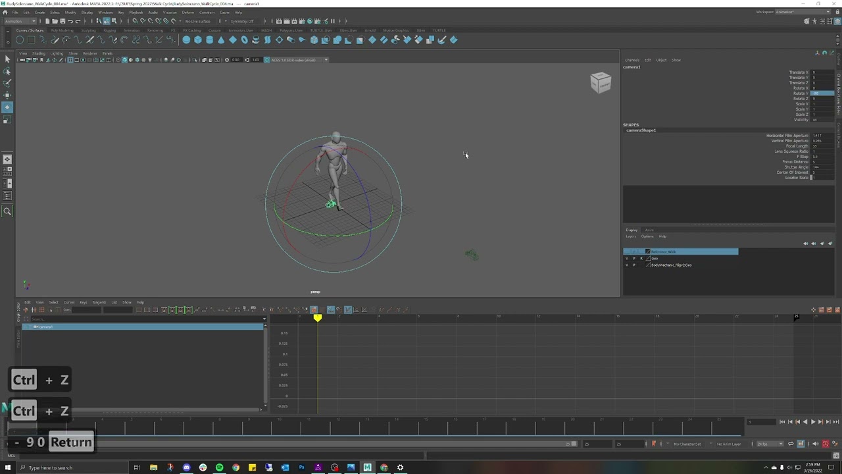The height and width of the screenshot is (474, 842).
Task: Activate the Select tool in toolbox
Action: pyautogui.click(x=7, y=59)
